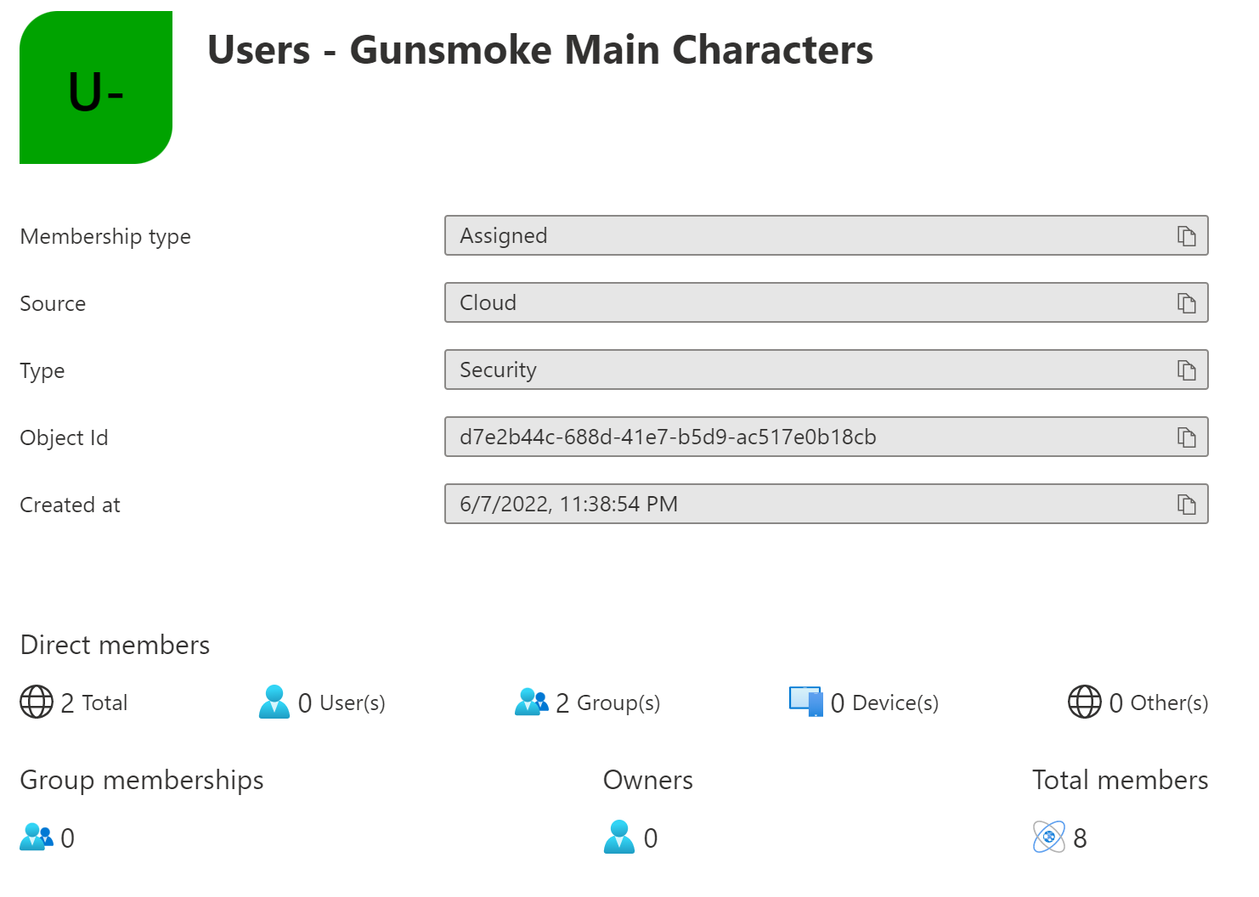Click the Users - Gunsmoke Main Characters title
This screenshot has width=1259, height=897.
pos(541,49)
